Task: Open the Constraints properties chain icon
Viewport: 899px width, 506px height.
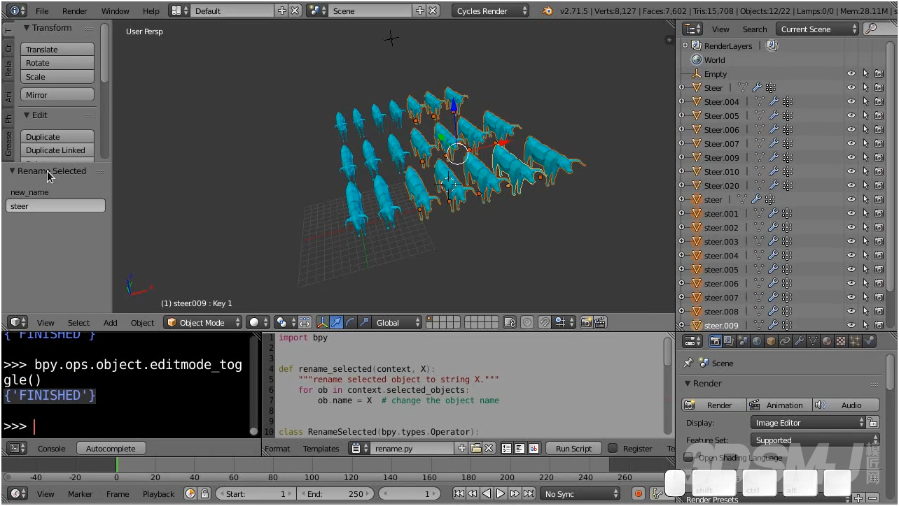Action: coord(785,341)
